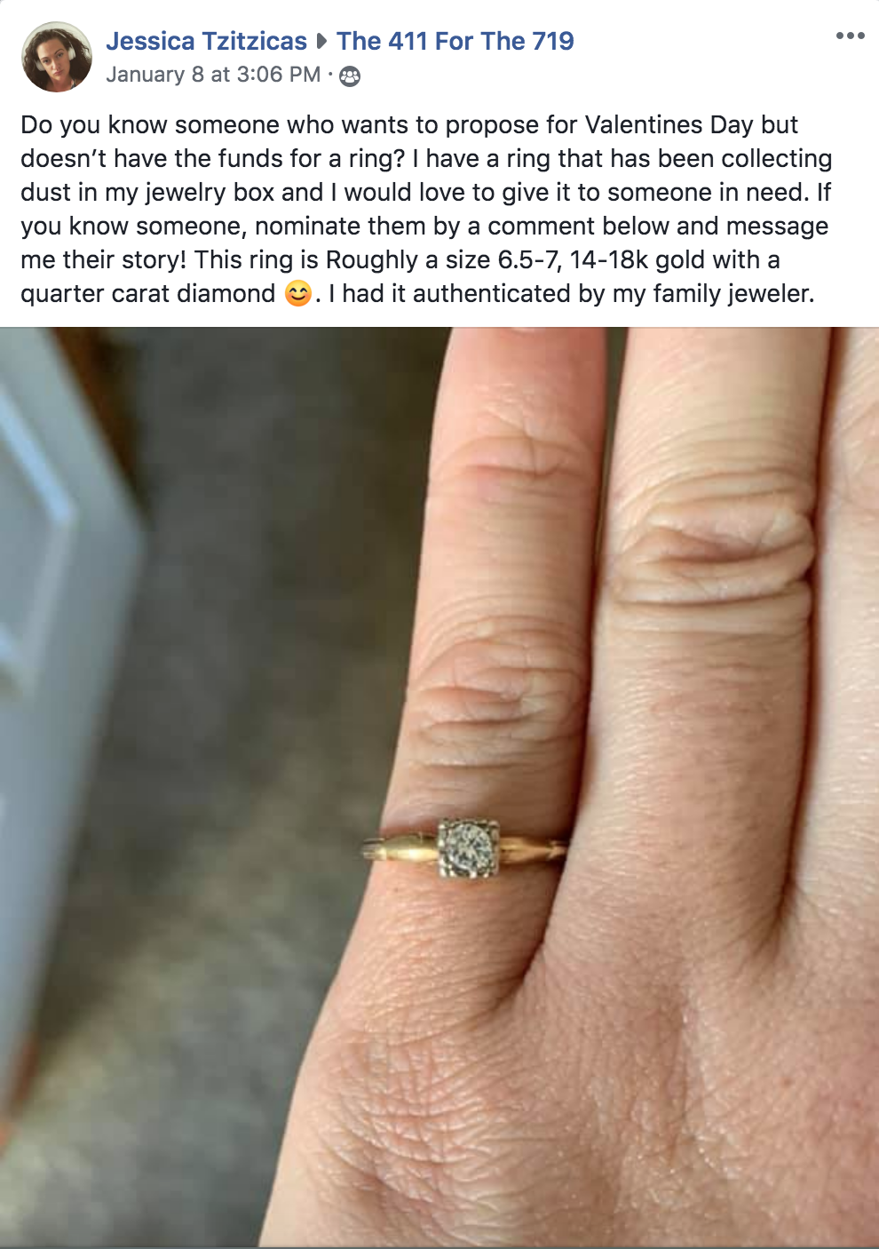Image resolution: width=879 pixels, height=1249 pixels.
Task: Click the group members privacy icon
Action: [x=350, y=76]
